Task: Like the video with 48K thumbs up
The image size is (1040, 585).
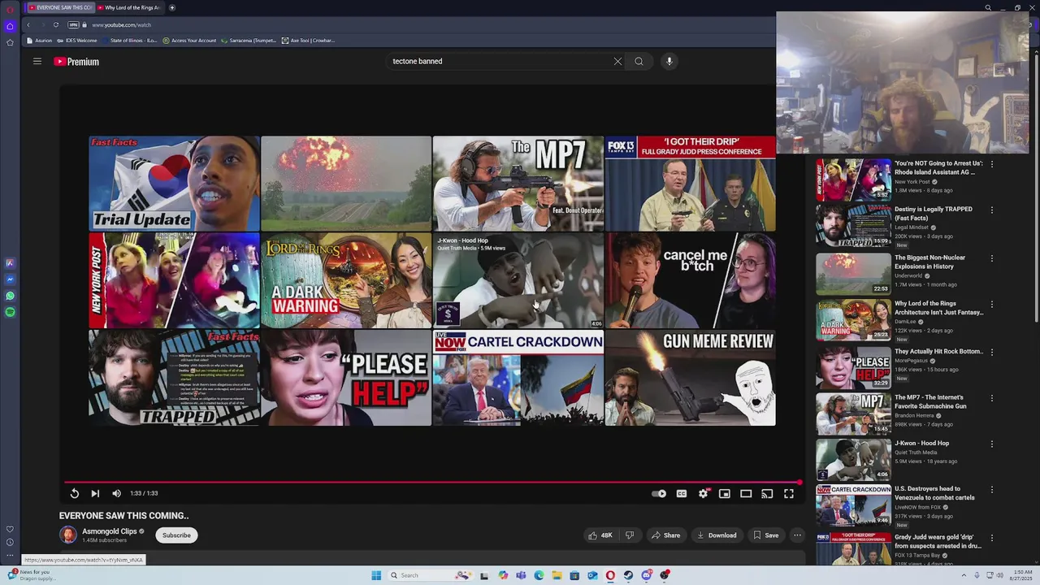Action: coord(600,535)
